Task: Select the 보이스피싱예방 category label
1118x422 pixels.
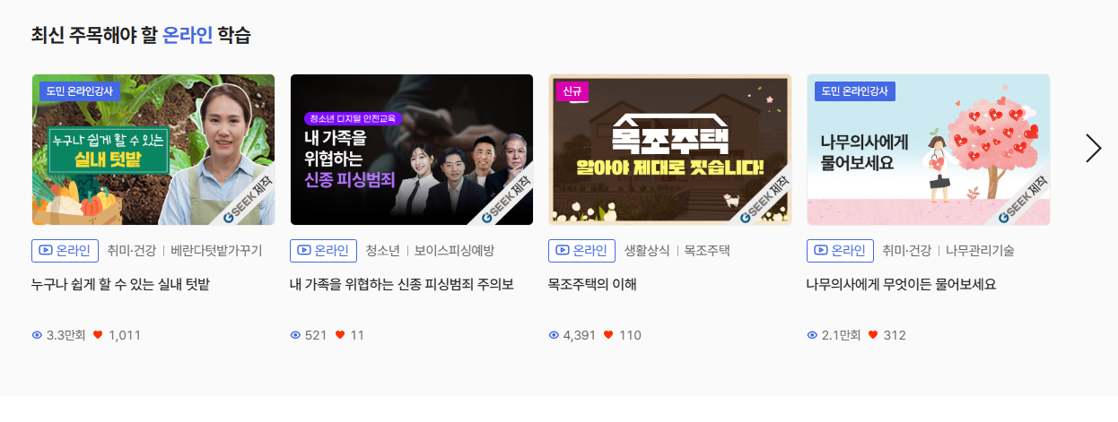Action: [454, 251]
